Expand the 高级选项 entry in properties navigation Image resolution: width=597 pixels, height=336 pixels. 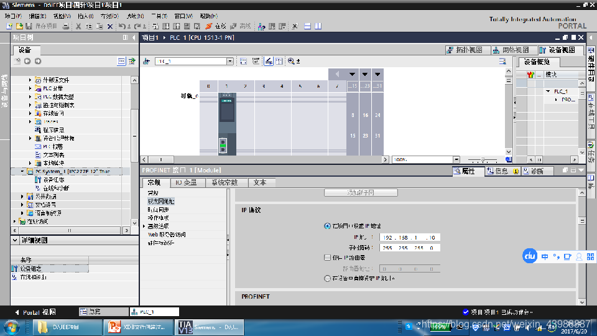(x=144, y=226)
